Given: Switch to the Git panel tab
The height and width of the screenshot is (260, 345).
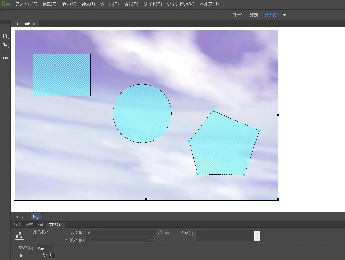Looking at the screenshot, I should coord(41,225).
